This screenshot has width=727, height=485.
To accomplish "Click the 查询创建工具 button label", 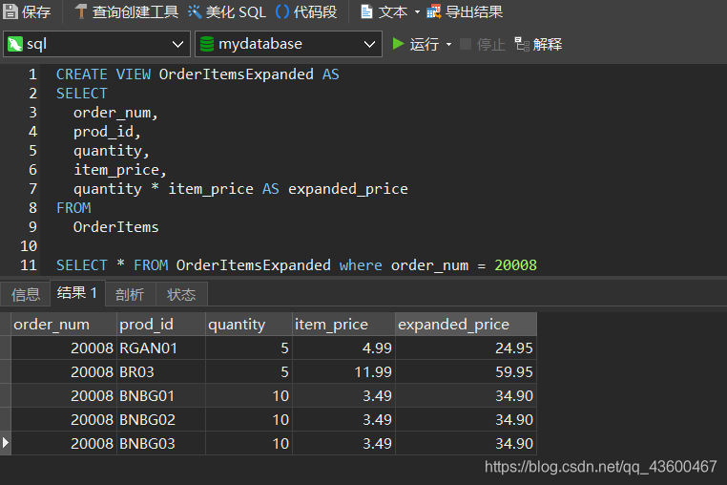I will 135,12.
